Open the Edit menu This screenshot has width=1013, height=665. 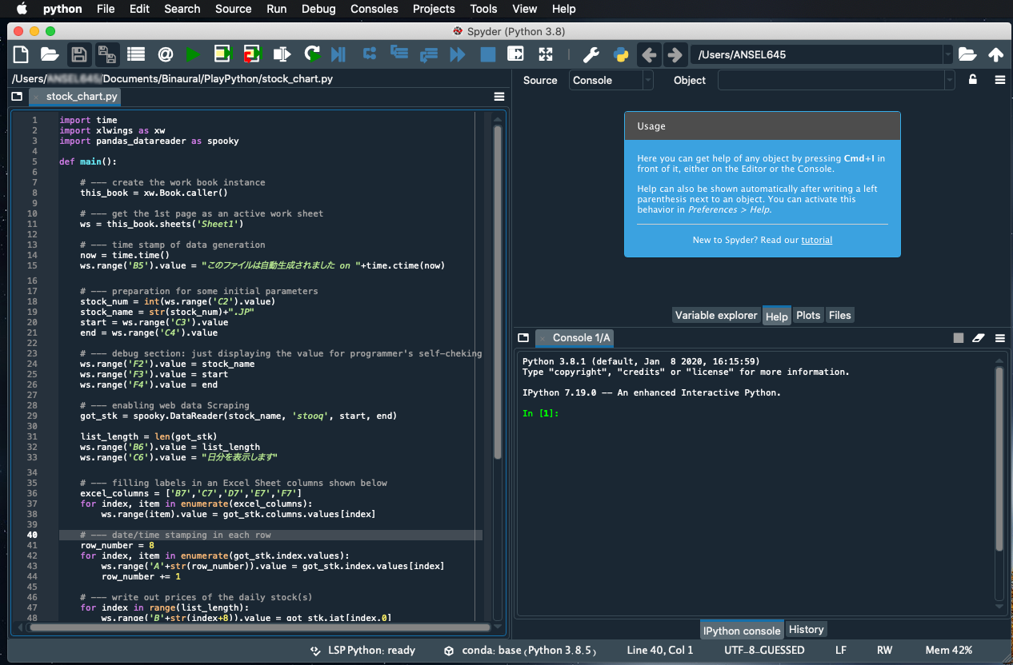[x=139, y=9]
